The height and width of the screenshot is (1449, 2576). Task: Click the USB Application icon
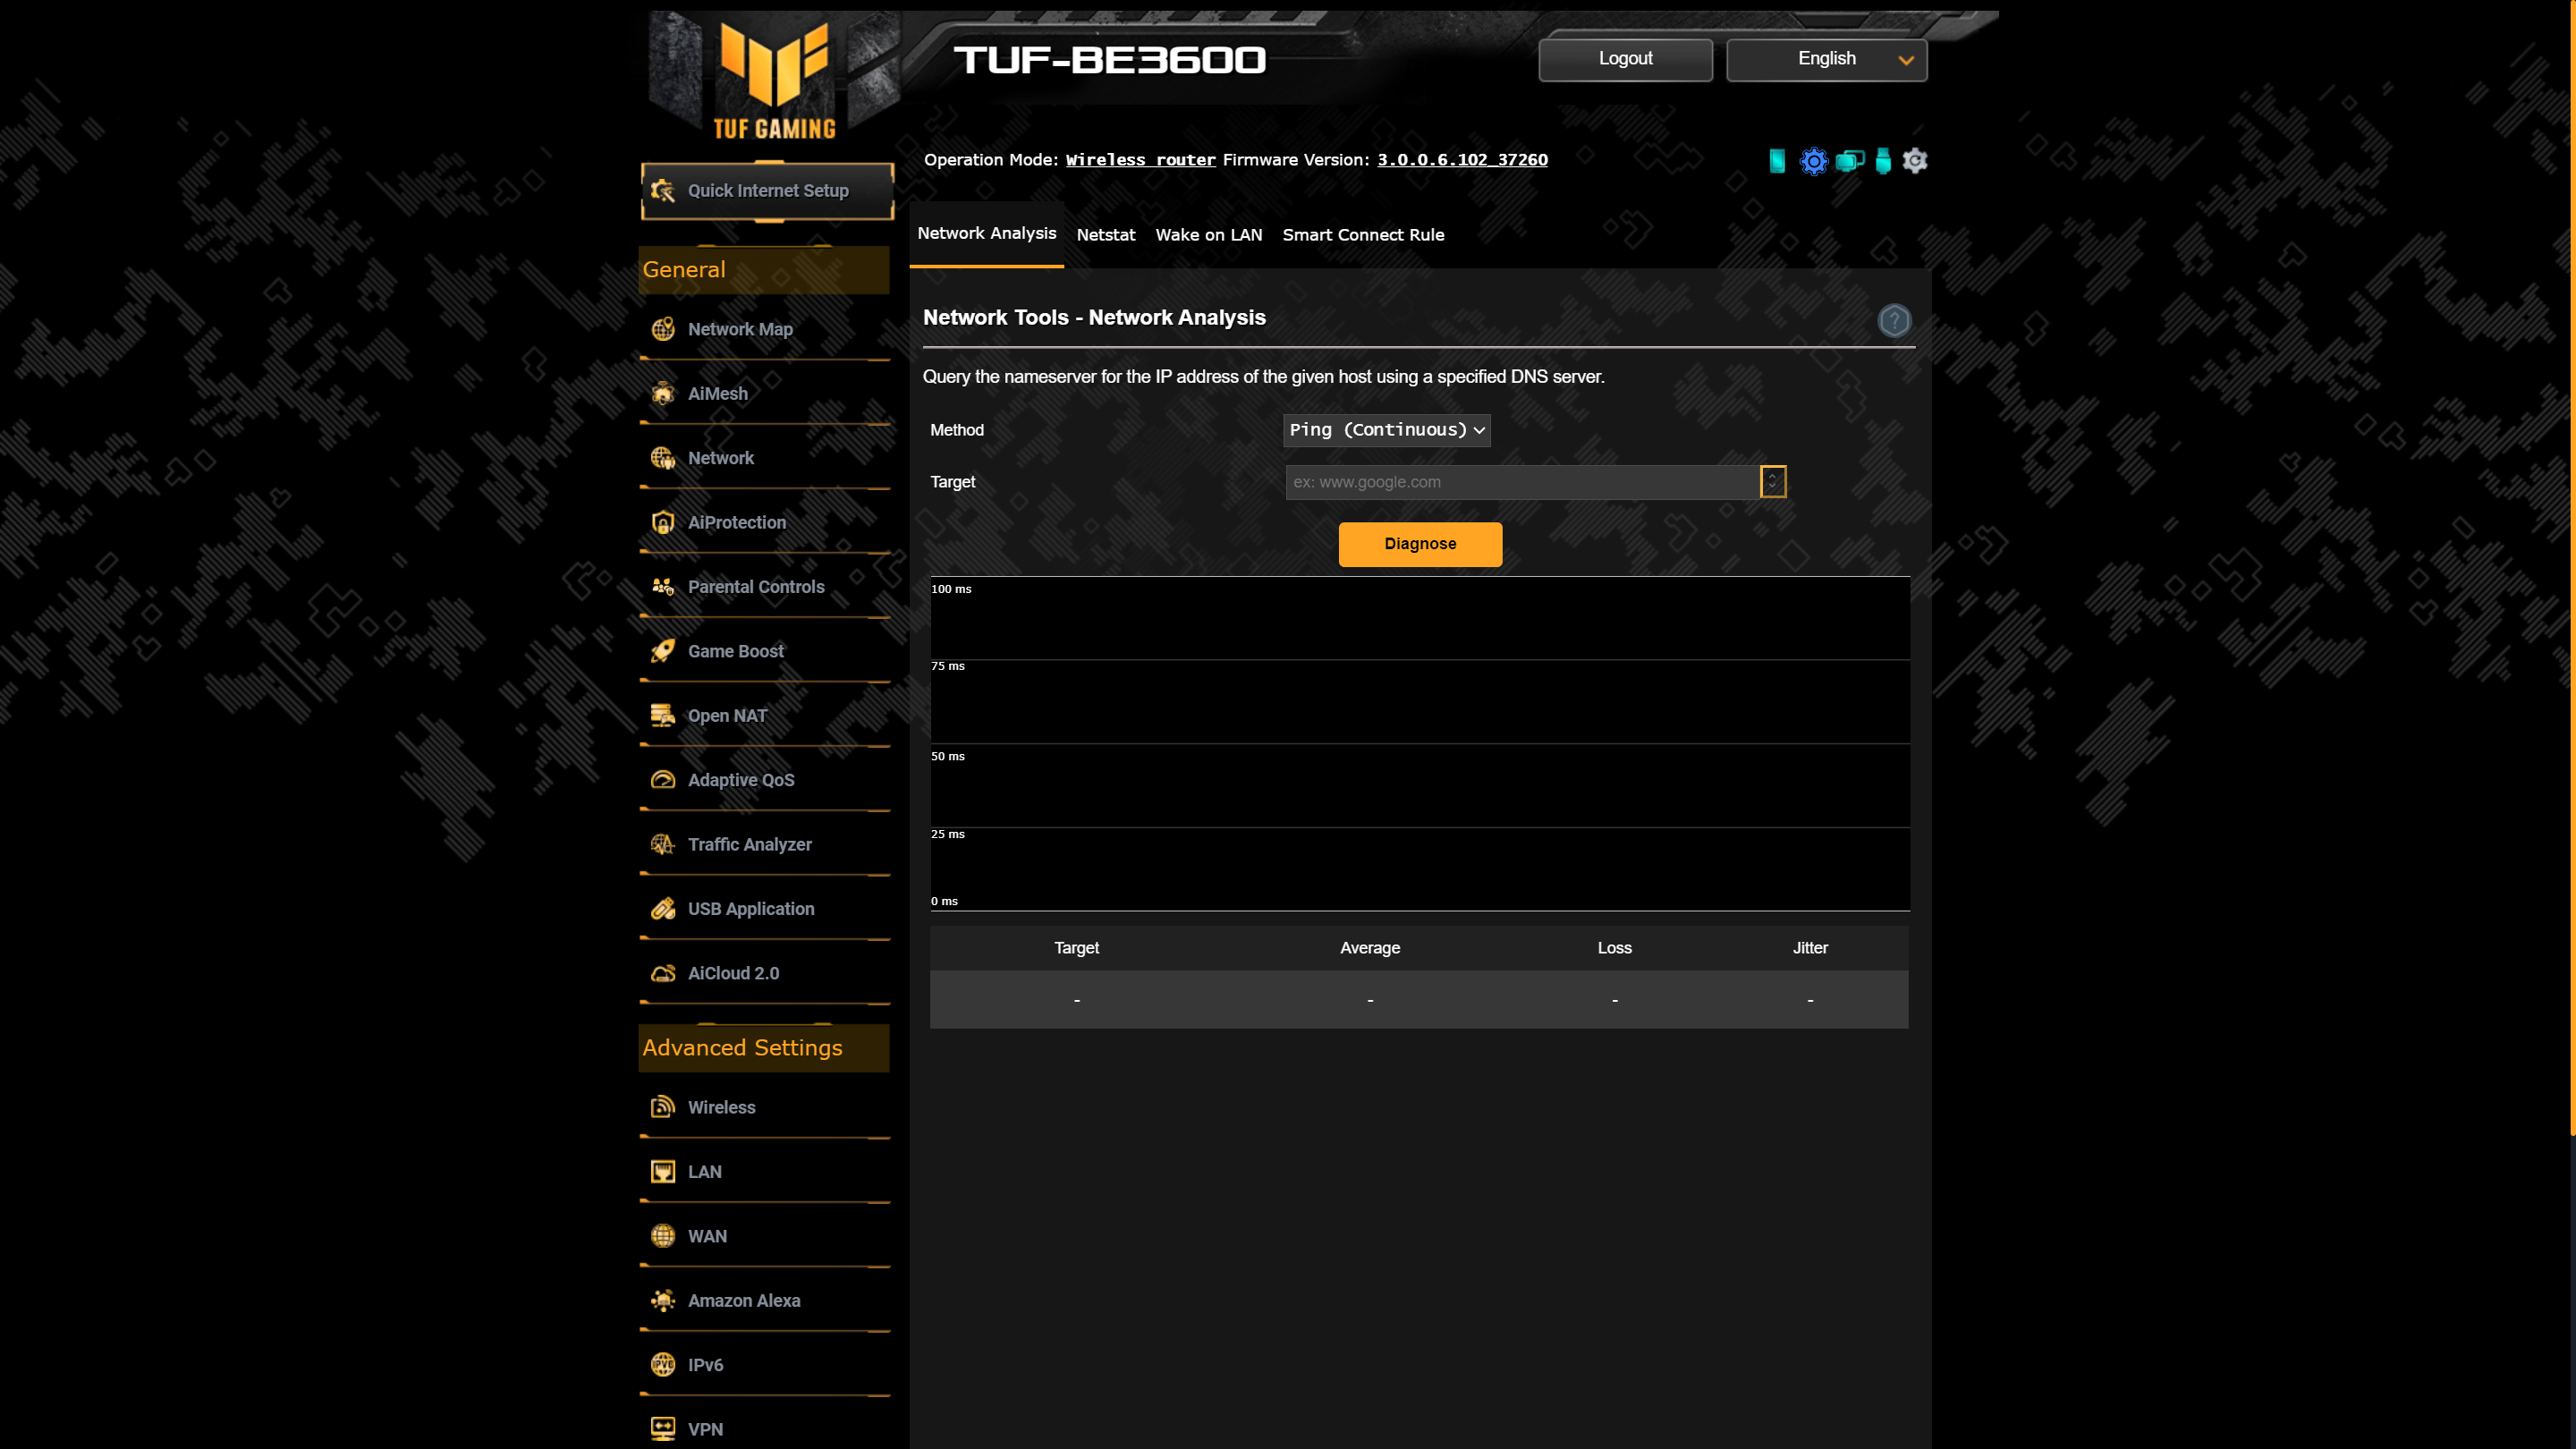[x=664, y=908]
